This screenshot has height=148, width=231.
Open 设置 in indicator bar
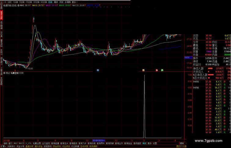[155, 143]
